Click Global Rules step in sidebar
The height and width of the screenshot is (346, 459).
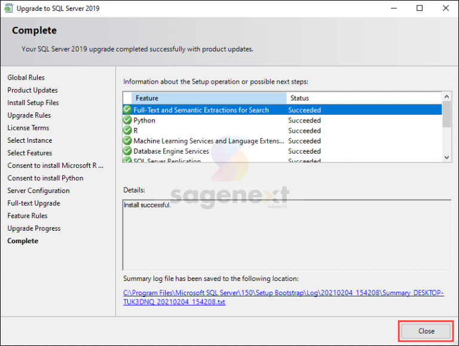pos(26,78)
